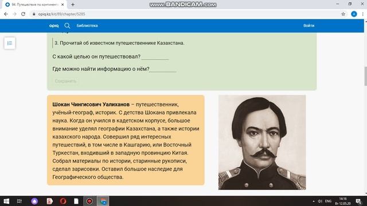Open Bandicam recorder from the taskbar
Viewport: 367px width, 206px height.
(89, 201)
